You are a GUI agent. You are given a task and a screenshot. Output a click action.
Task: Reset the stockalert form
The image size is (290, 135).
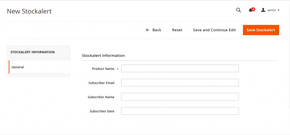point(177,30)
